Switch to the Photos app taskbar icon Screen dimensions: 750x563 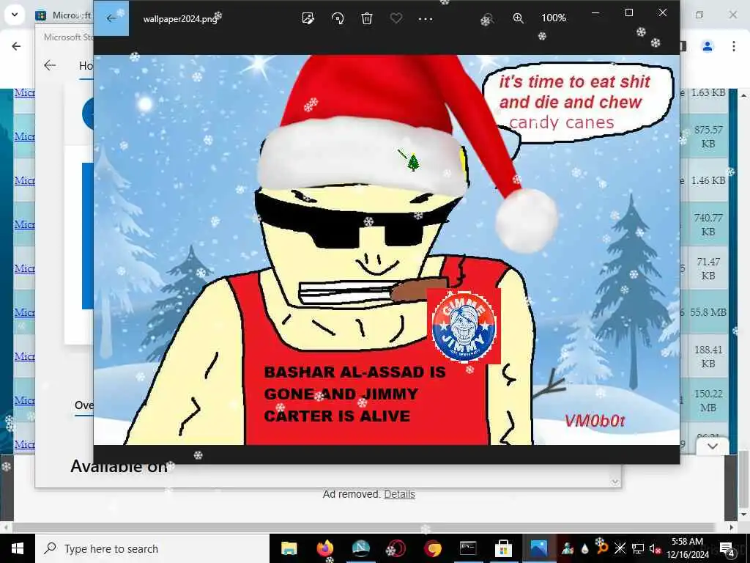pos(538,548)
